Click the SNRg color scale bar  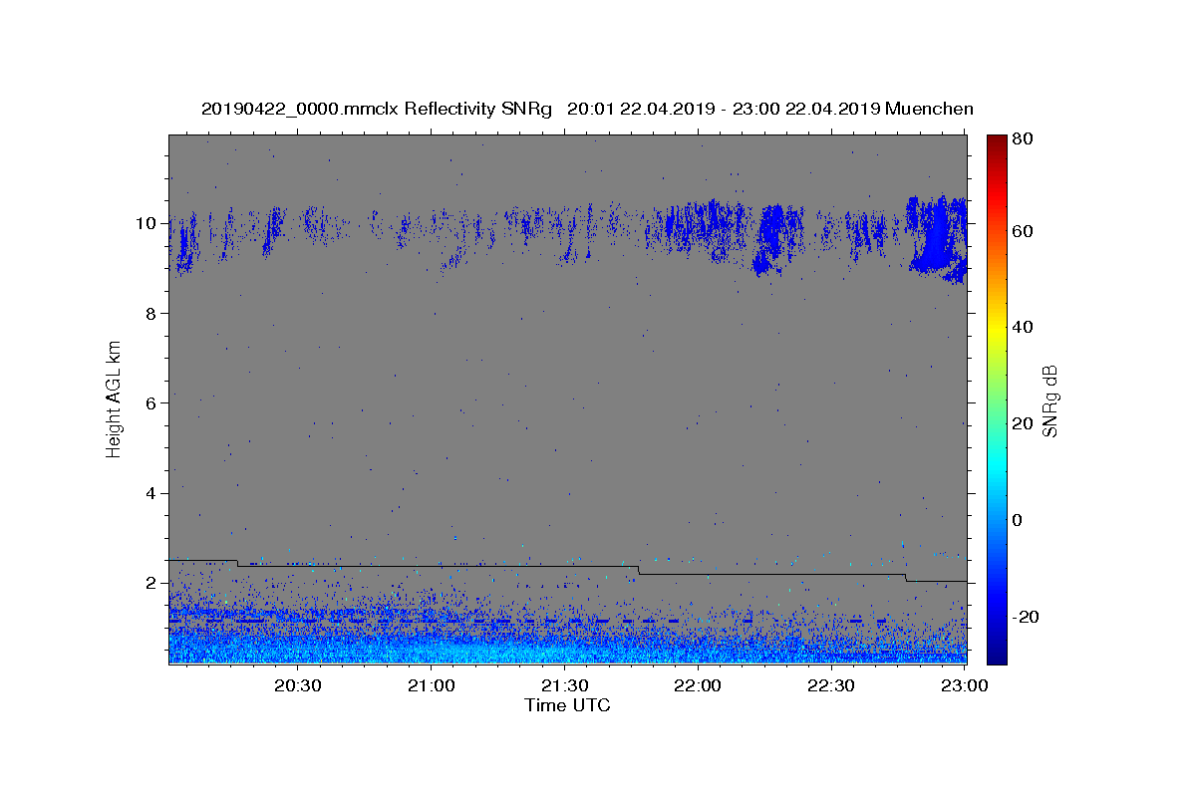[x=997, y=399]
